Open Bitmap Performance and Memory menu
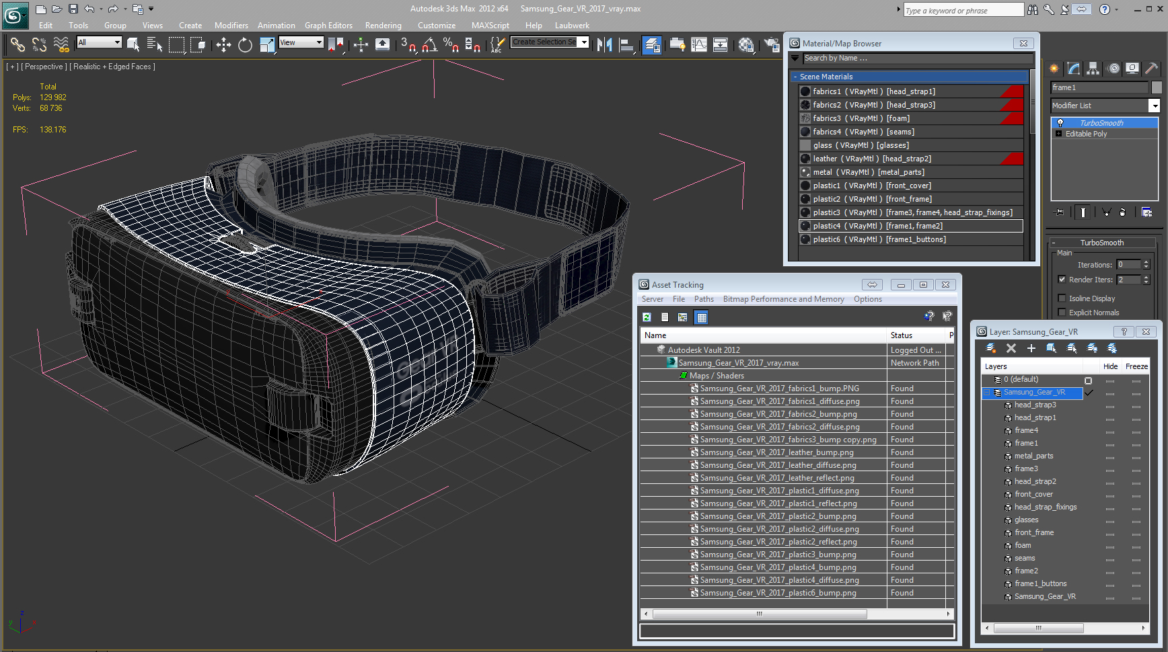This screenshot has width=1168, height=652. (783, 299)
